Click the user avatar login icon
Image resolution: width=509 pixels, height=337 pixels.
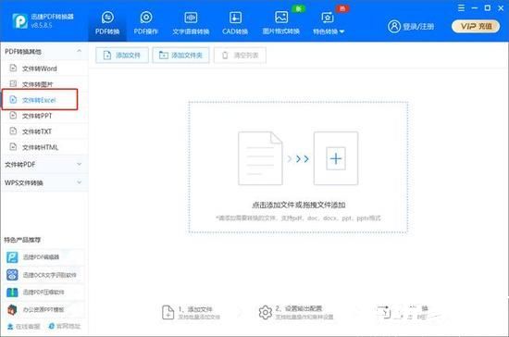(x=394, y=26)
